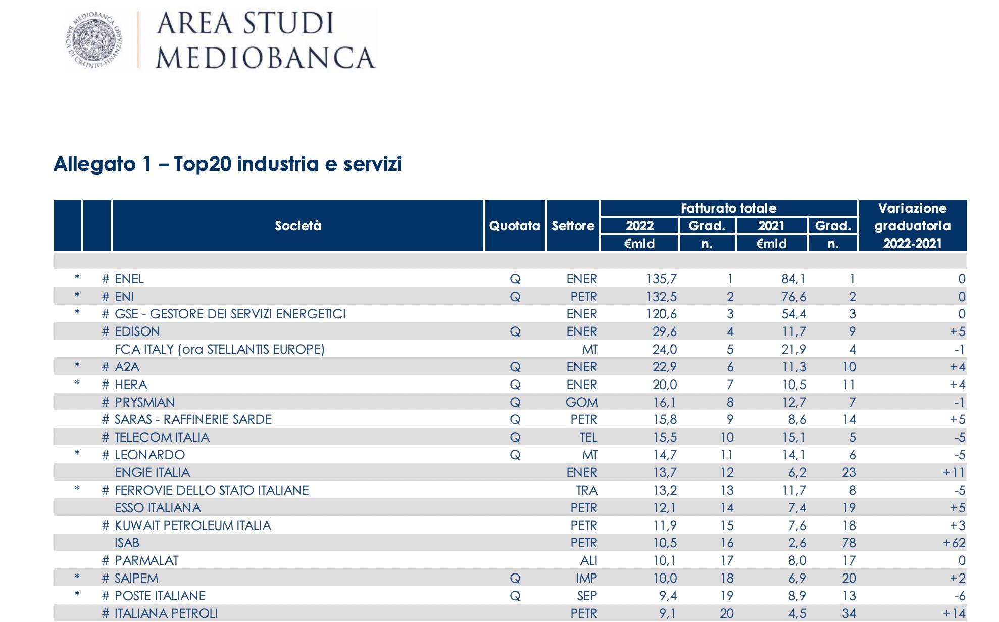
Task: Click the FCA ITALY (ora STELLANTIS EUROPE) entry
Action: (x=219, y=349)
